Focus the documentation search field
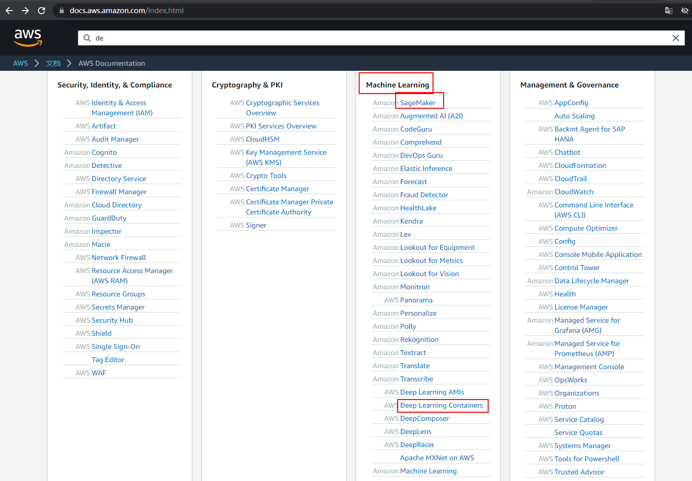 click(381, 38)
